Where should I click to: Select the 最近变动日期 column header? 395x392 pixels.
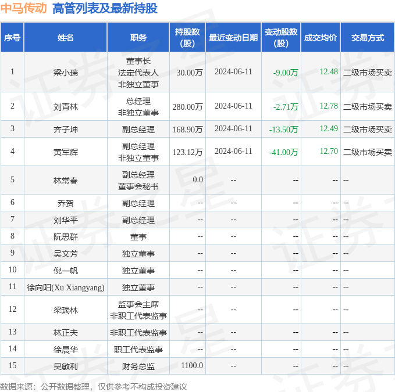(233, 38)
